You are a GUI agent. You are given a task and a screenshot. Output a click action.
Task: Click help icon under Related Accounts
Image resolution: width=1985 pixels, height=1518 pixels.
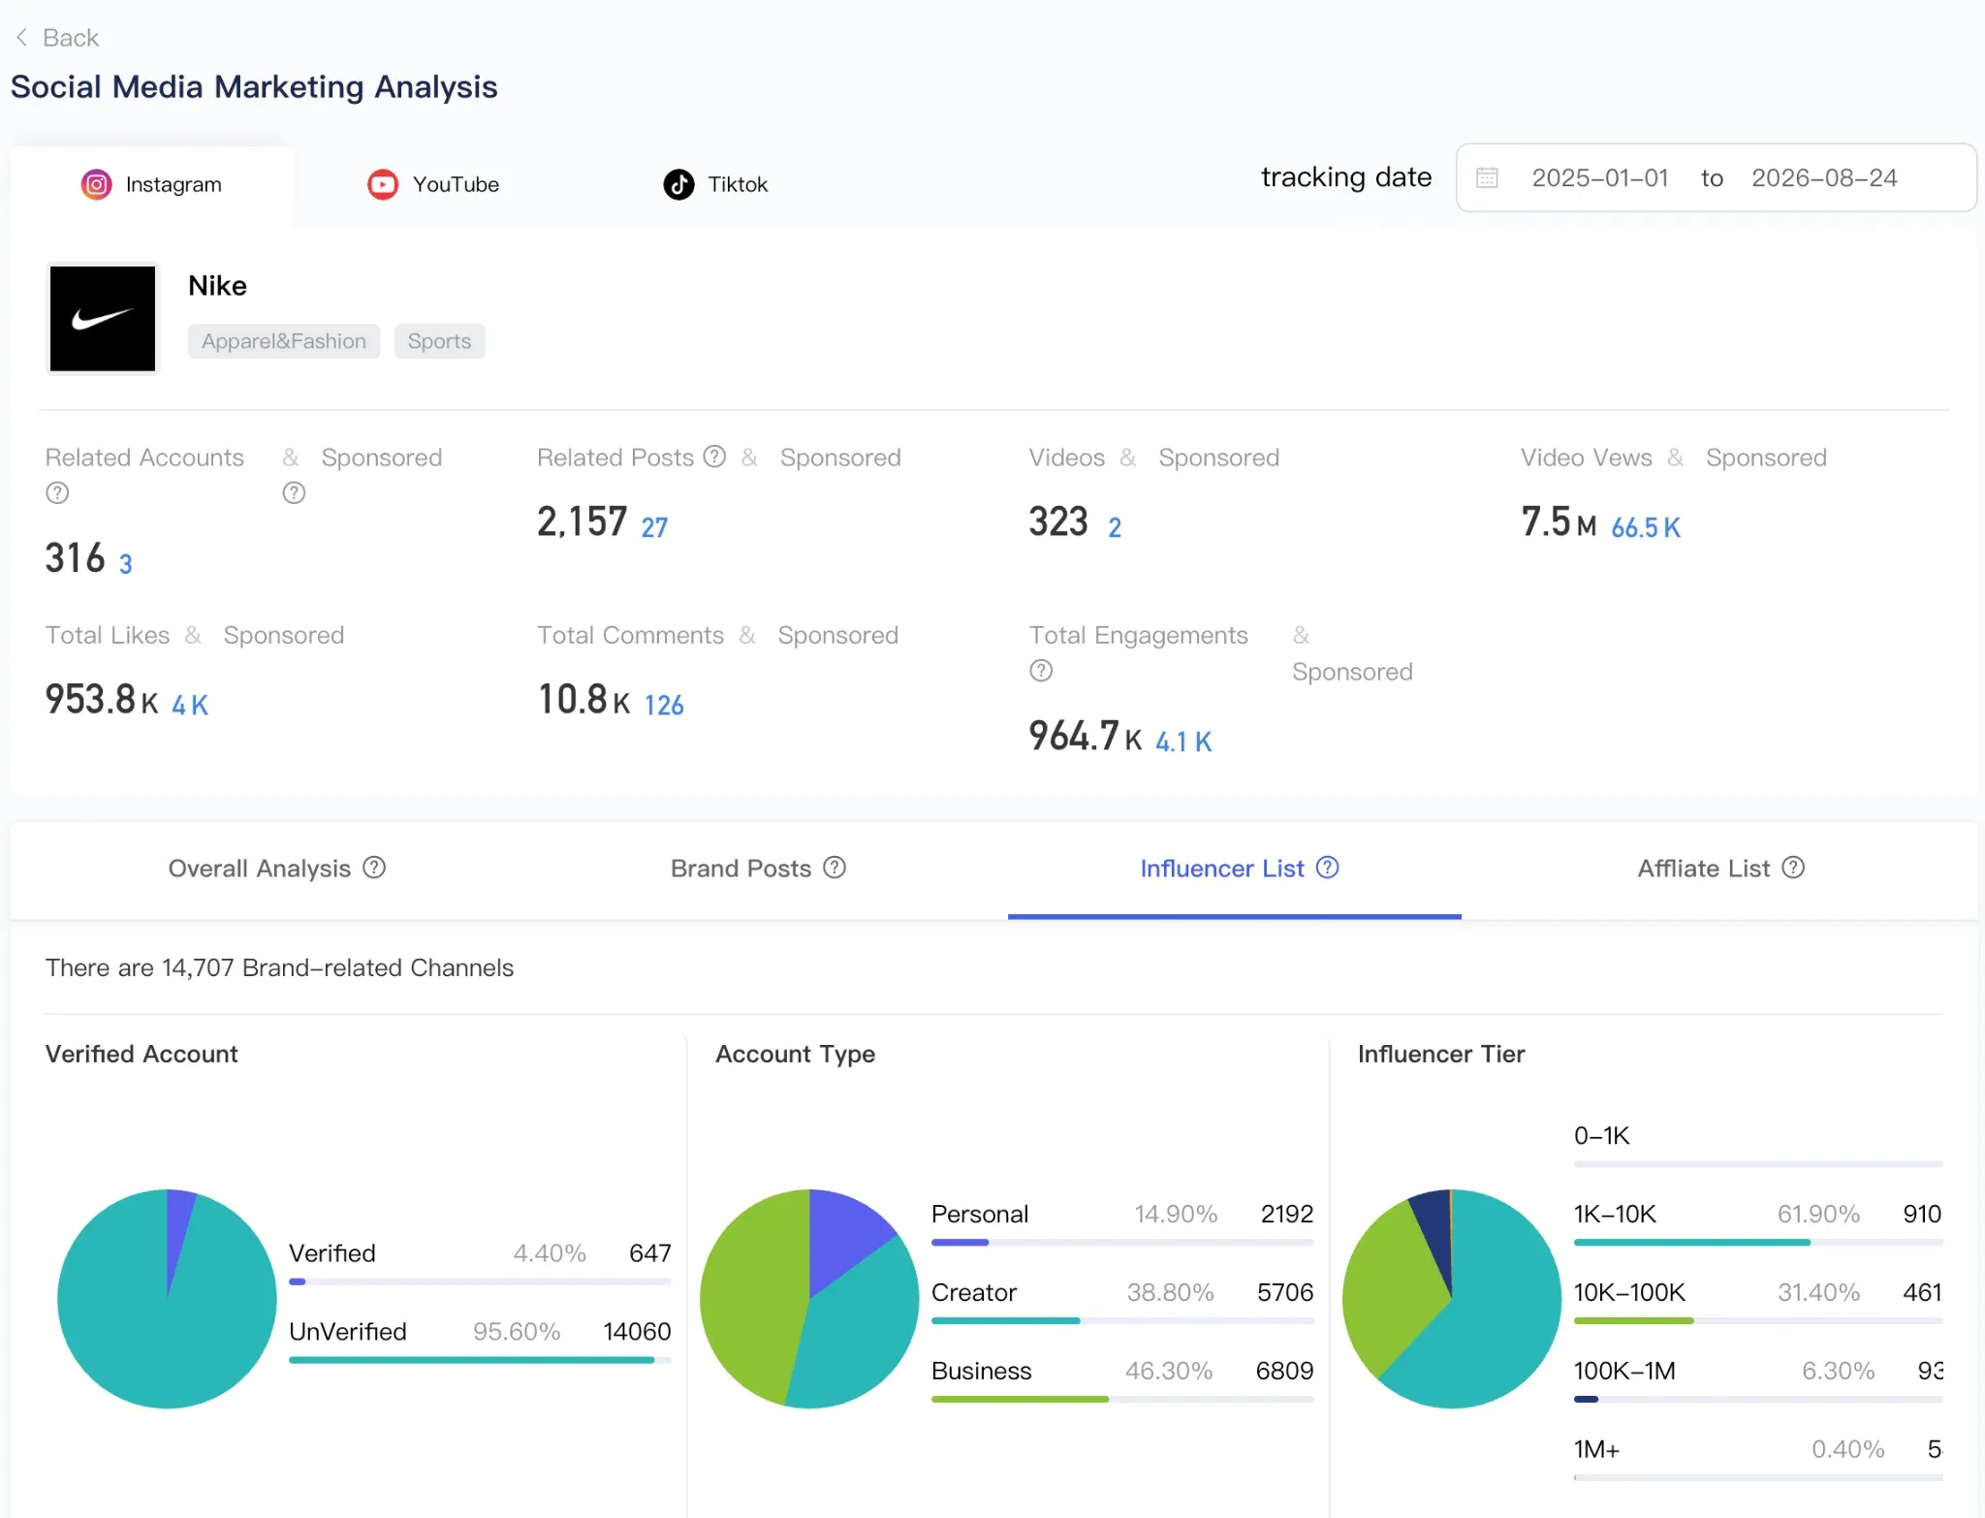pyautogui.click(x=57, y=493)
